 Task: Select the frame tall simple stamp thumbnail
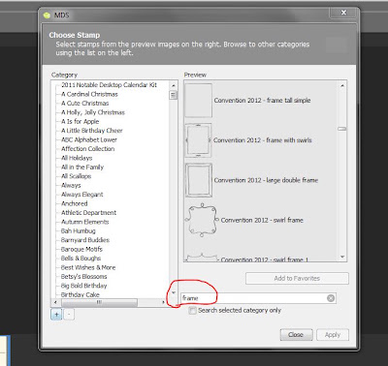198,101
